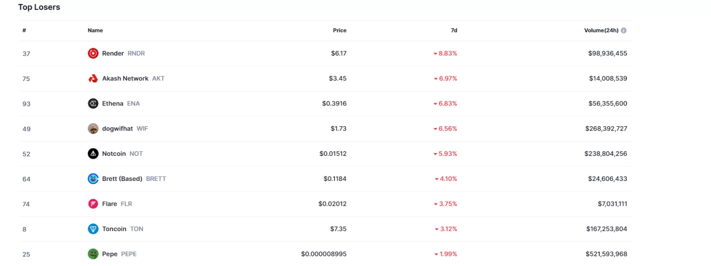
Task: Click the Render coin logo icon
Action: (93, 54)
